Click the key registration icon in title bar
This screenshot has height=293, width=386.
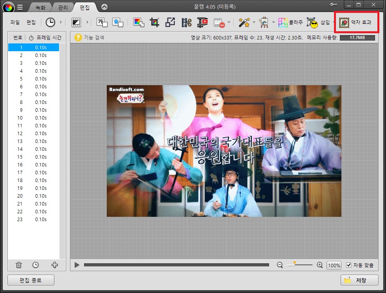click(x=333, y=5)
